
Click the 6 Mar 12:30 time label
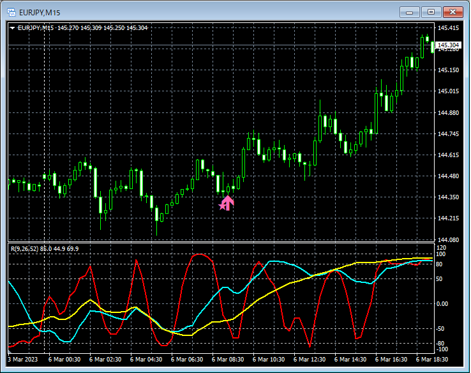tap(310, 360)
